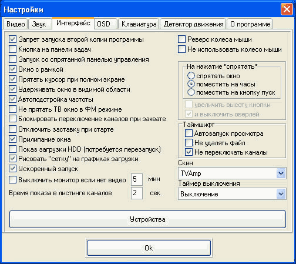The height and width of the screenshot is (264, 296).
Task: Toggle the Прилипание окна checkbox
Action: pos(12,139)
